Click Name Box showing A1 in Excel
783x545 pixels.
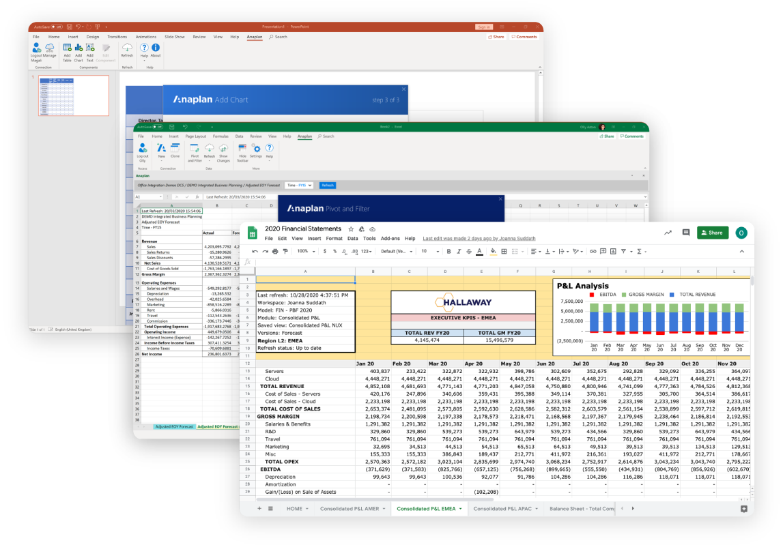pyautogui.click(x=148, y=197)
